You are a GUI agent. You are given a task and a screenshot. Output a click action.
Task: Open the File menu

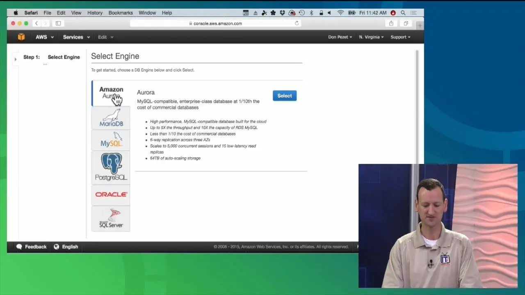point(47,13)
